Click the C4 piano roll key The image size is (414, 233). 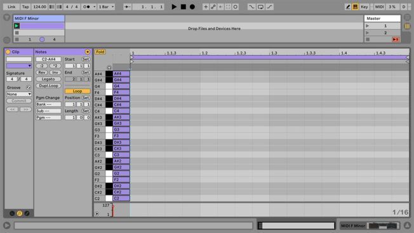109,111
